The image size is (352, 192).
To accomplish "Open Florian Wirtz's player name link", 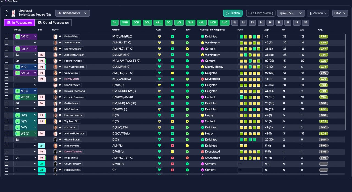I will pyautogui.click(x=71, y=37).
